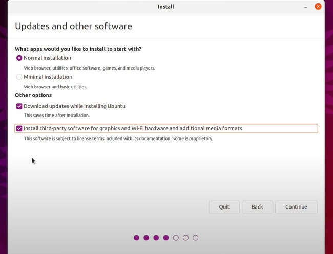Click the 'Install' window title

pos(166,7)
